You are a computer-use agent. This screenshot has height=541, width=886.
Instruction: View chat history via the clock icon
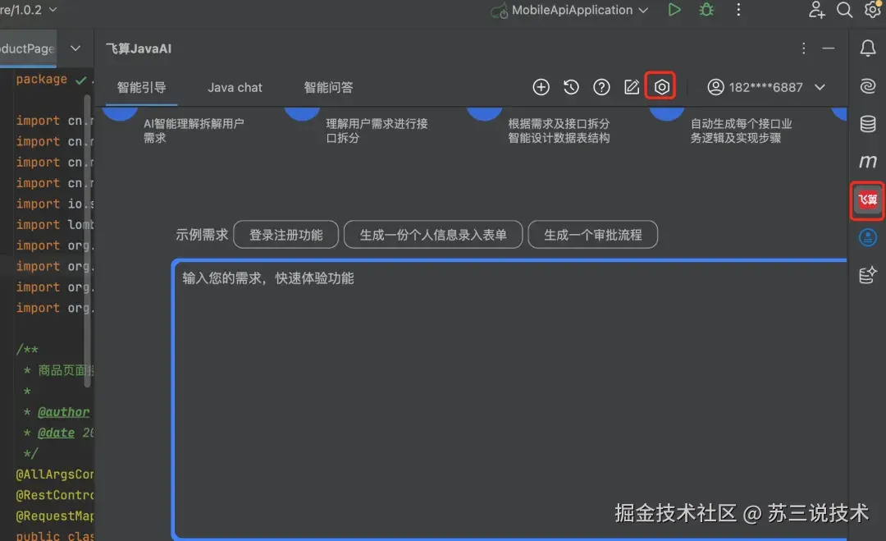[x=571, y=87]
